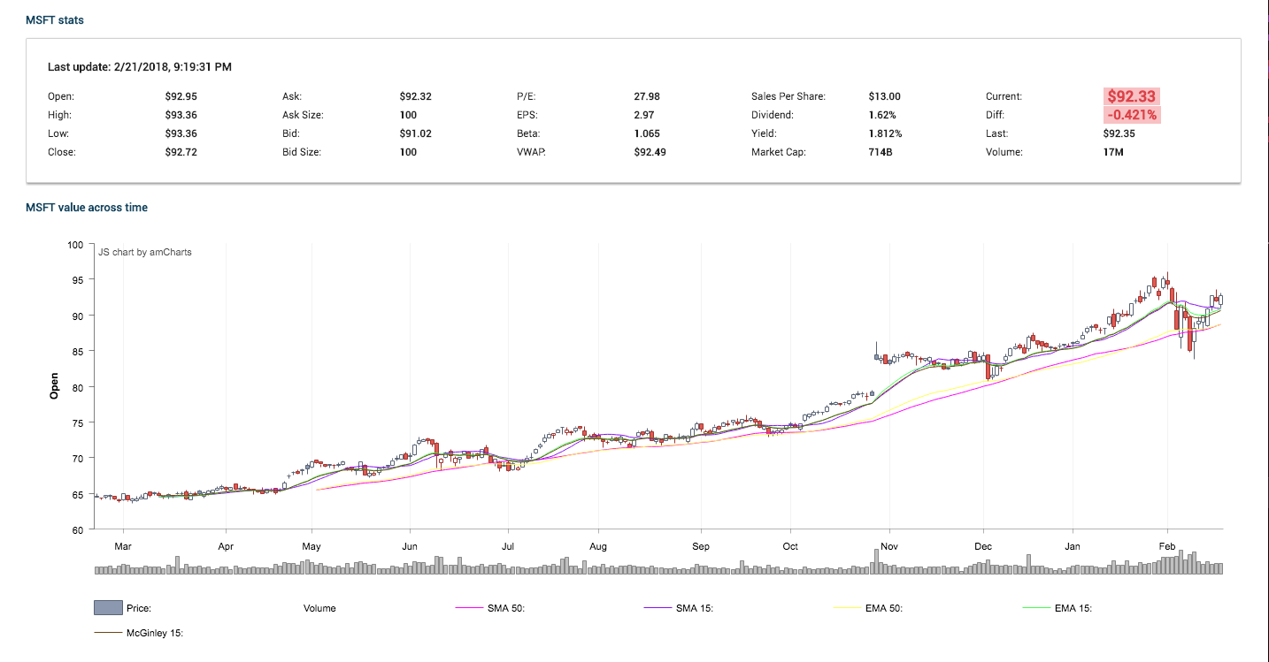Select the Yield value 1.812%
1269x662 pixels.
(x=886, y=133)
